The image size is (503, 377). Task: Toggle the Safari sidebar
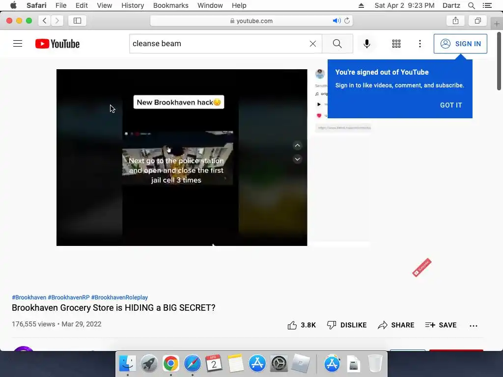pos(77,21)
